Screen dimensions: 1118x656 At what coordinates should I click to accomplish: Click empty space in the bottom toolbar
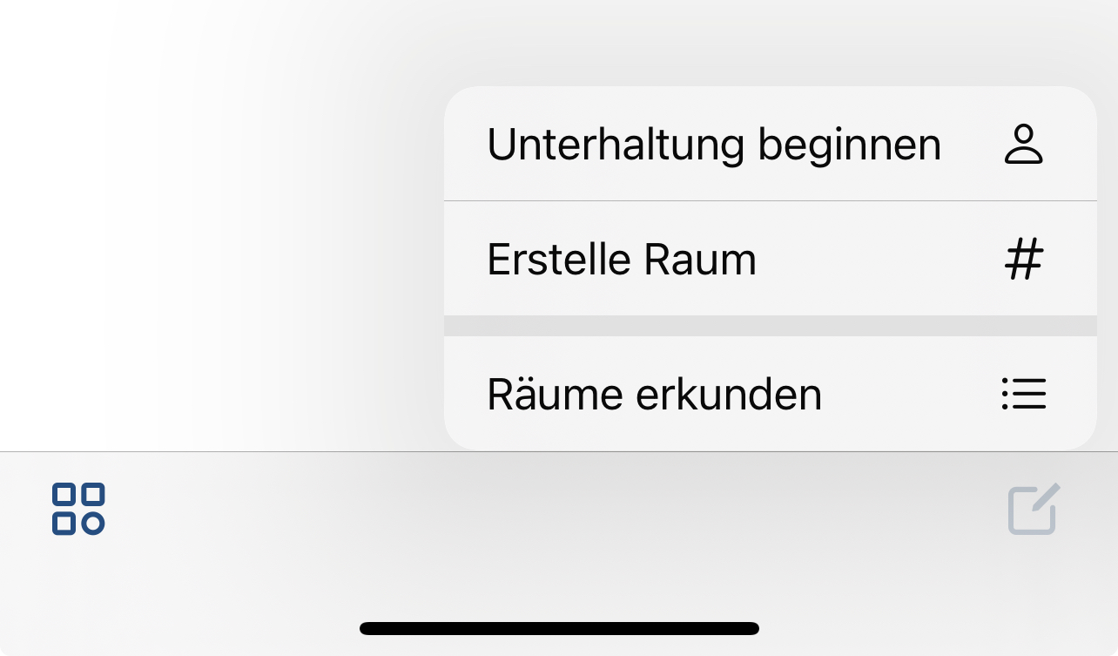[x=557, y=514]
